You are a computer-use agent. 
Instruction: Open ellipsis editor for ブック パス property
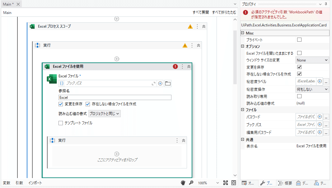[326, 125]
